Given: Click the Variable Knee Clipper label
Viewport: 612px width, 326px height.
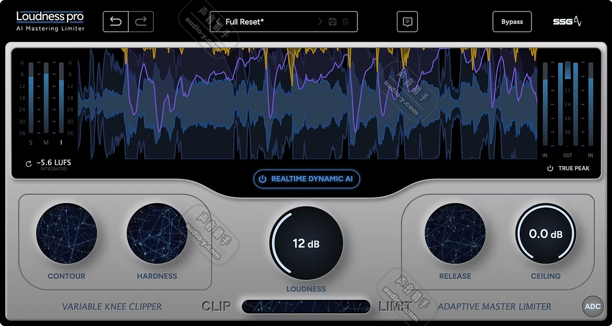Looking at the screenshot, I should click(112, 306).
